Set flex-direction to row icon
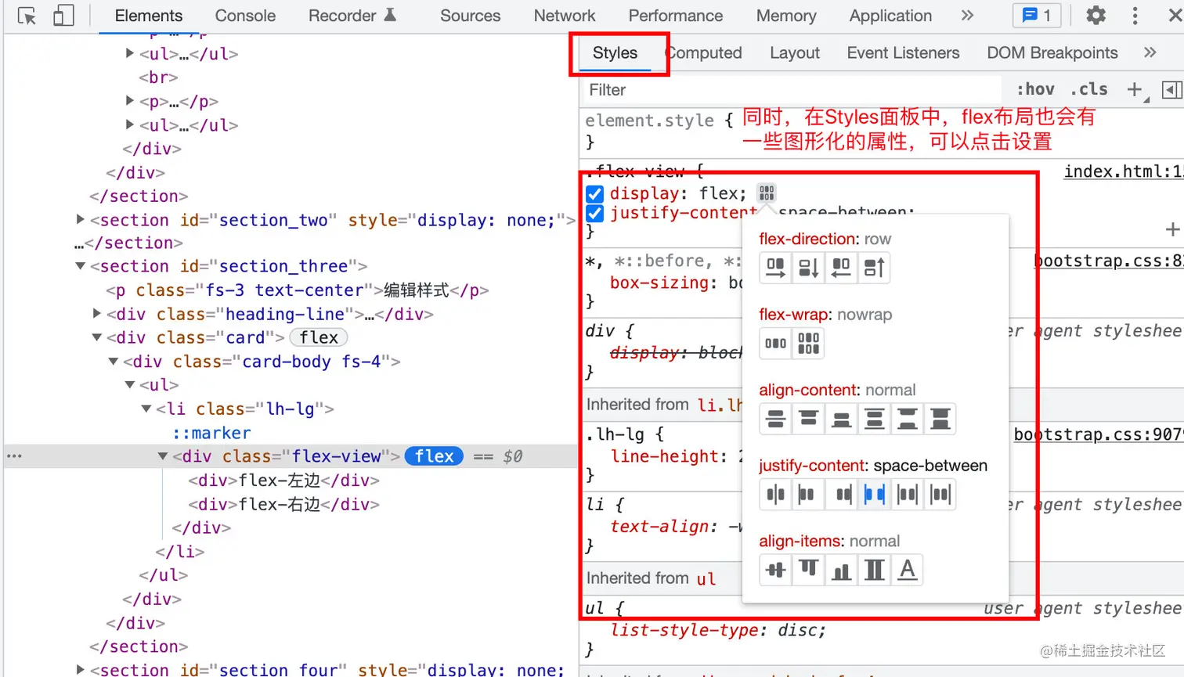The image size is (1184, 677). pyautogui.click(x=775, y=268)
